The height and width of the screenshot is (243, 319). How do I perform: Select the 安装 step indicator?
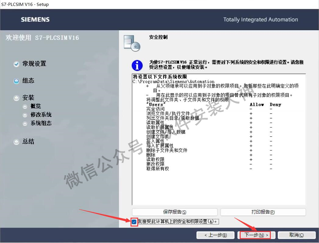click(x=16, y=98)
